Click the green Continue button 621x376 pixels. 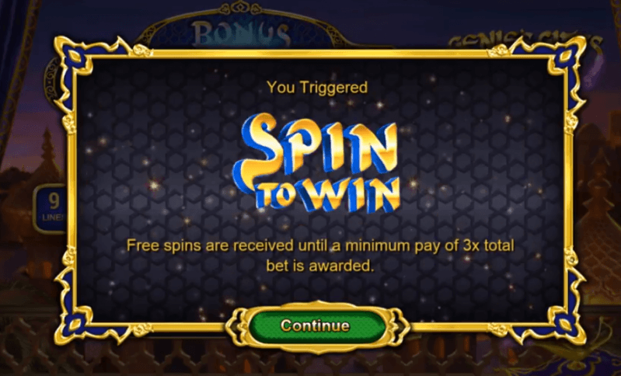[316, 326]
